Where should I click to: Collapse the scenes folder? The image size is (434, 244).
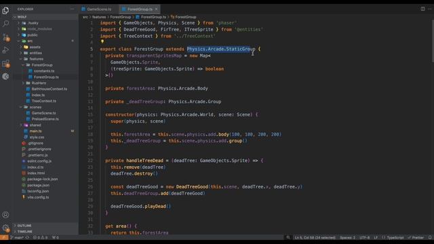click(45, 107)
